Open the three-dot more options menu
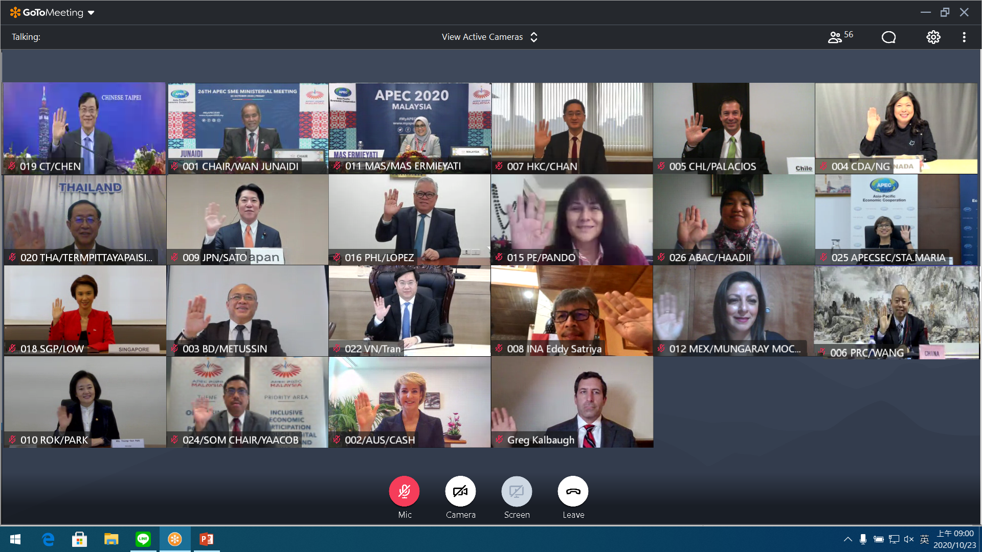982x552 pixels. pyautogui.click(x=964, y=37)
